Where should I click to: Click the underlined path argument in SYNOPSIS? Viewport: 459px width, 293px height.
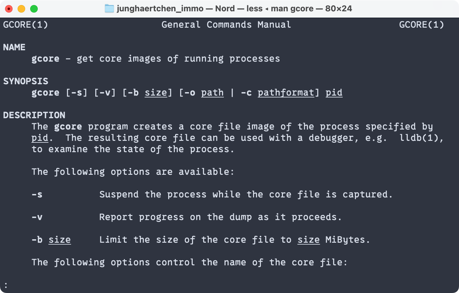tap(213, 93)
